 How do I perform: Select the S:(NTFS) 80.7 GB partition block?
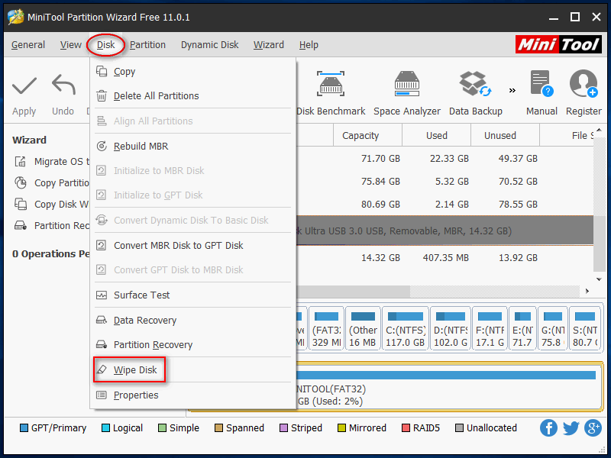pos(585,328)
